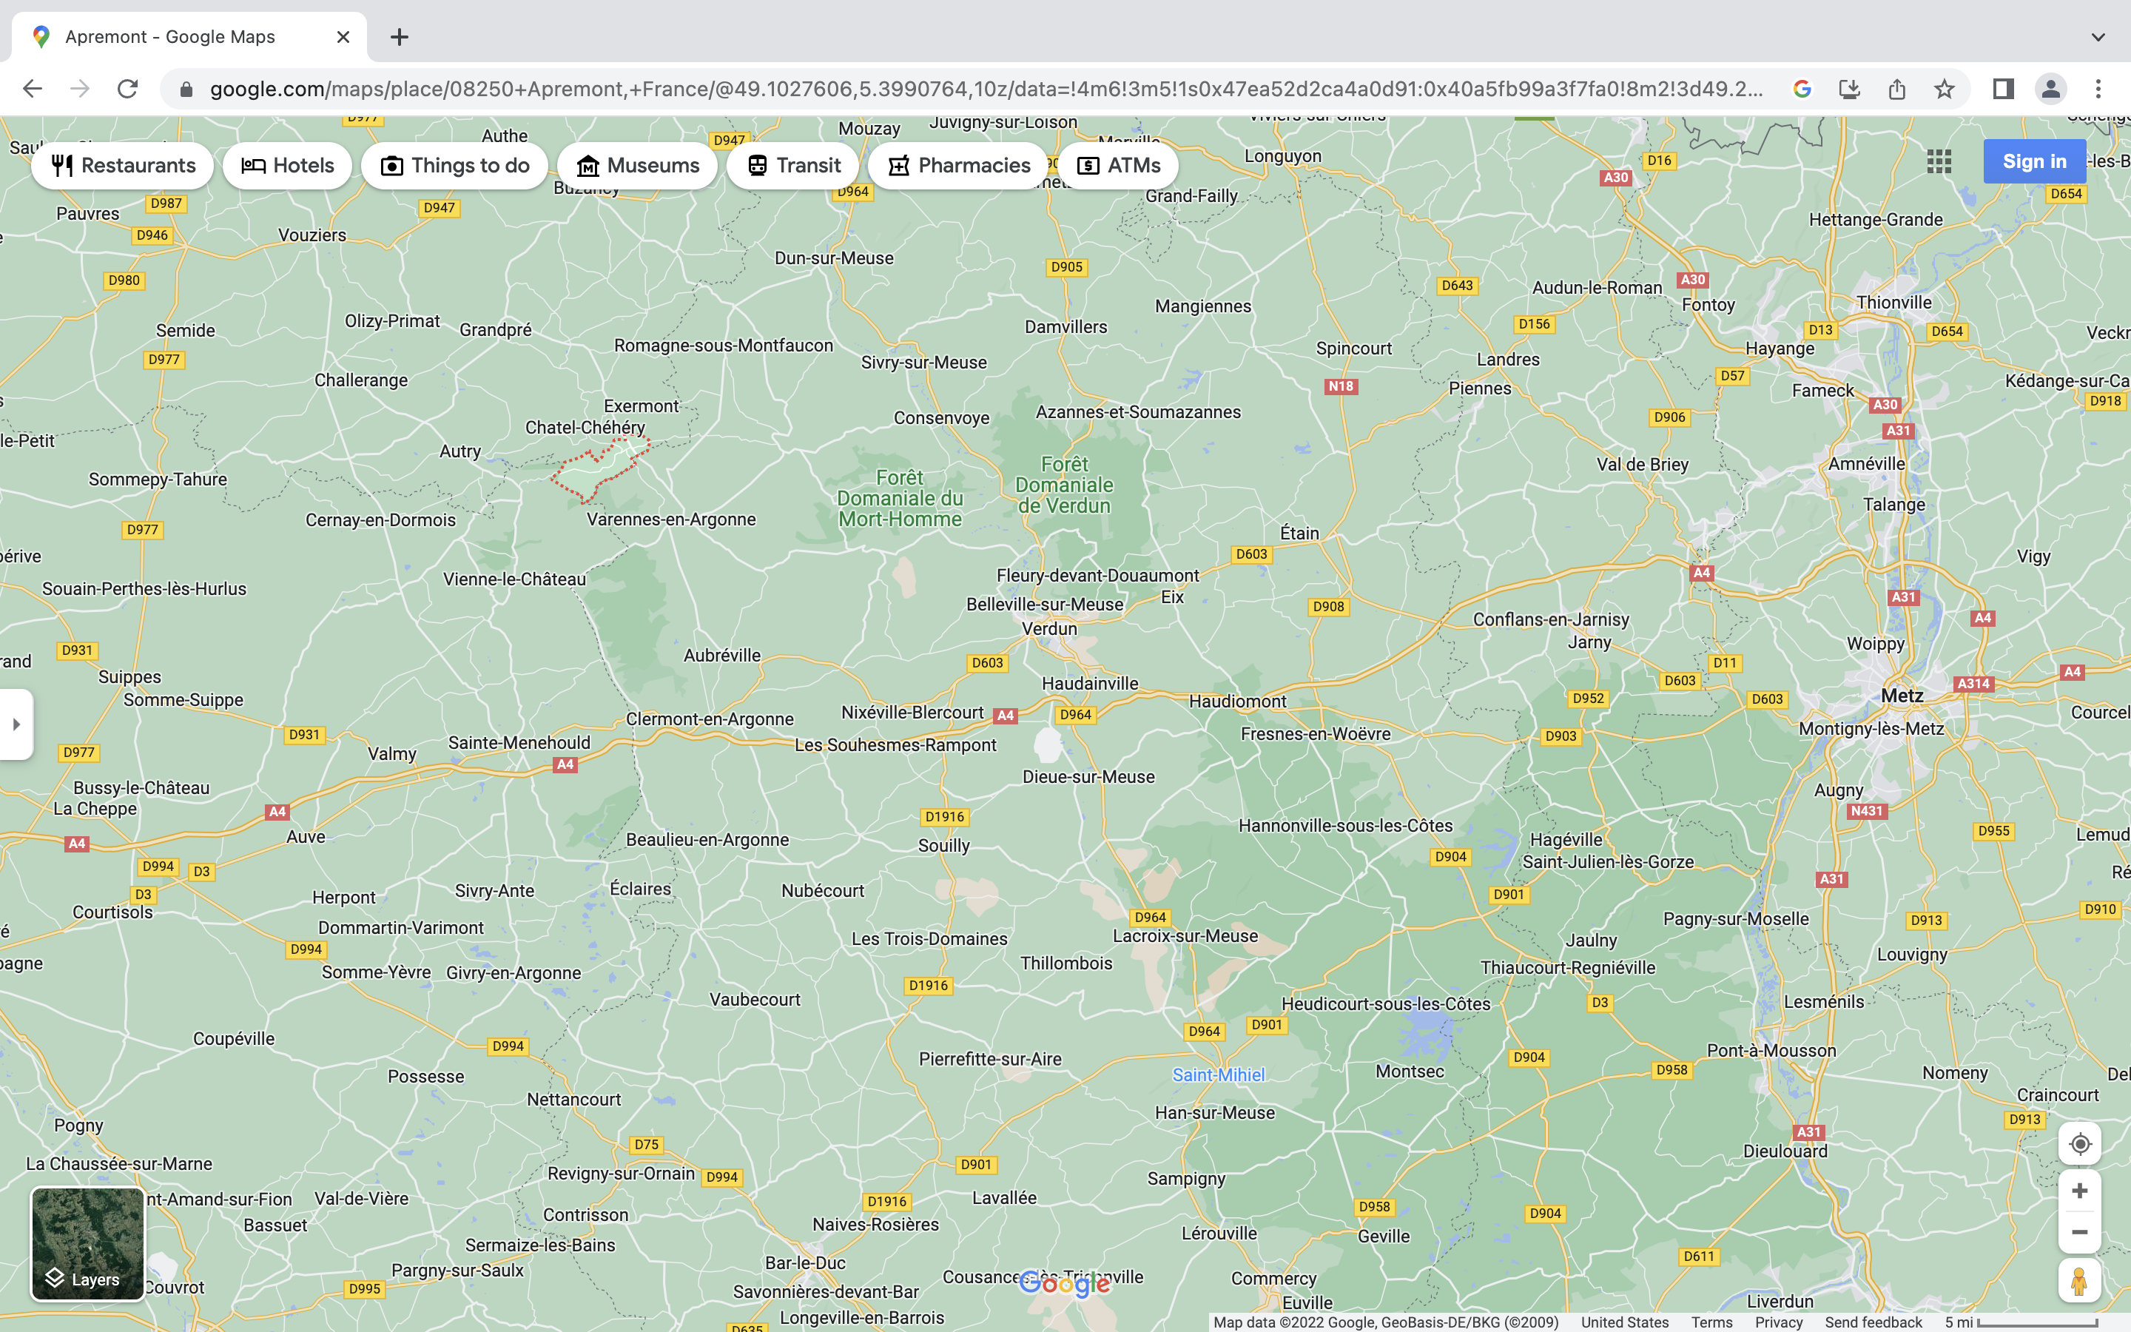
Task: Select the Street View pegman icon
Action: click(x=2079, y=1281)
